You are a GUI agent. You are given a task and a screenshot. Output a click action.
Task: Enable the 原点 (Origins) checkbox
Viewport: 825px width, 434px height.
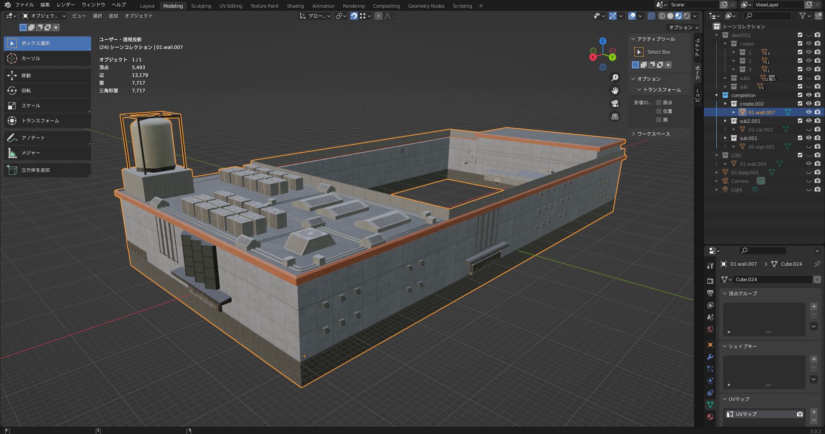(x=659, y=103)
